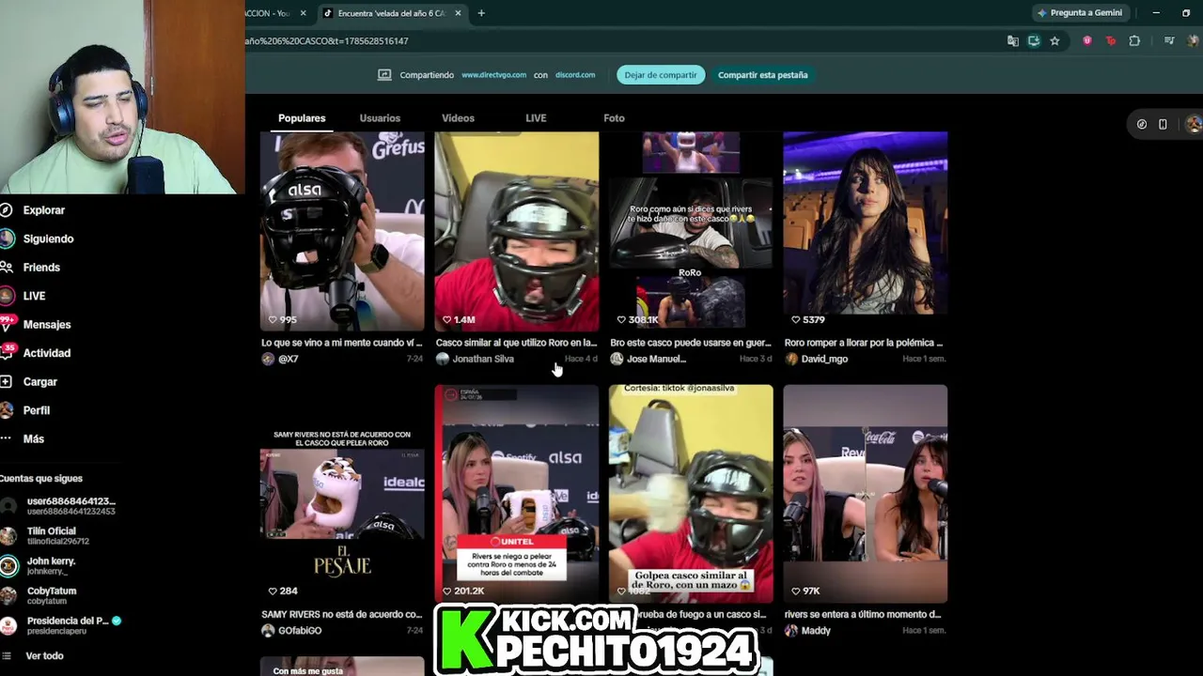Open the browser Extensions puzzle icon

click(1134, 41)
